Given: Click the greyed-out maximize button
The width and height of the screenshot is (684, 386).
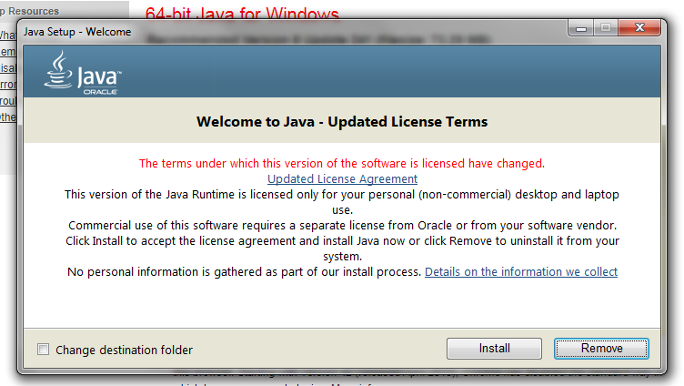Looking at the screenshot, I should point(606,29).
